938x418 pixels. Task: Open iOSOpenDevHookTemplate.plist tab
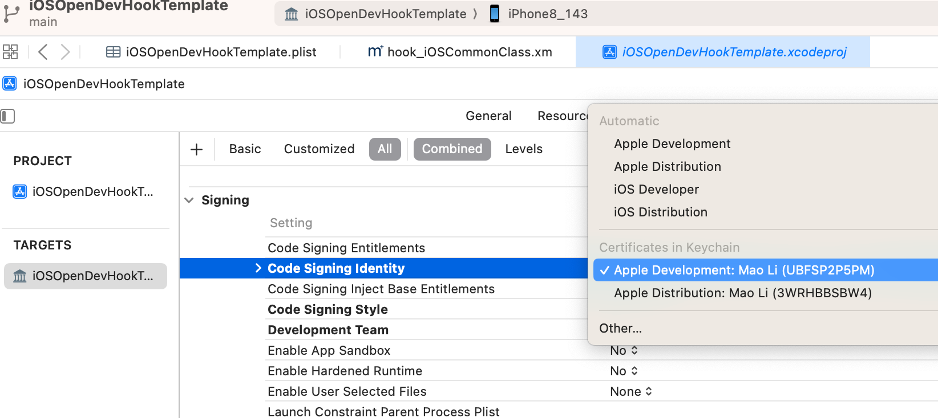point(211,52)
